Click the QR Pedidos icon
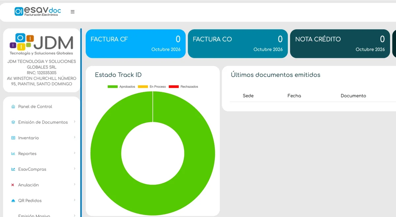396x217 pixels. [13, 201]
